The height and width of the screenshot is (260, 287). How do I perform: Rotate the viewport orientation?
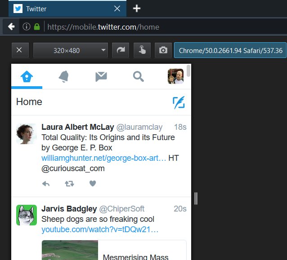pos(121,50)
